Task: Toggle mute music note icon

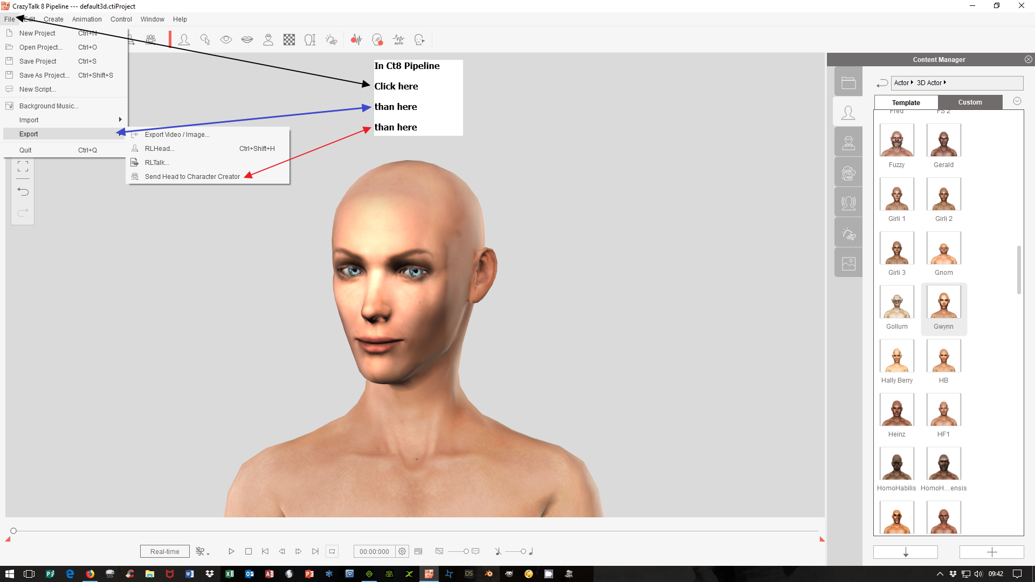Action: [498, 551]
